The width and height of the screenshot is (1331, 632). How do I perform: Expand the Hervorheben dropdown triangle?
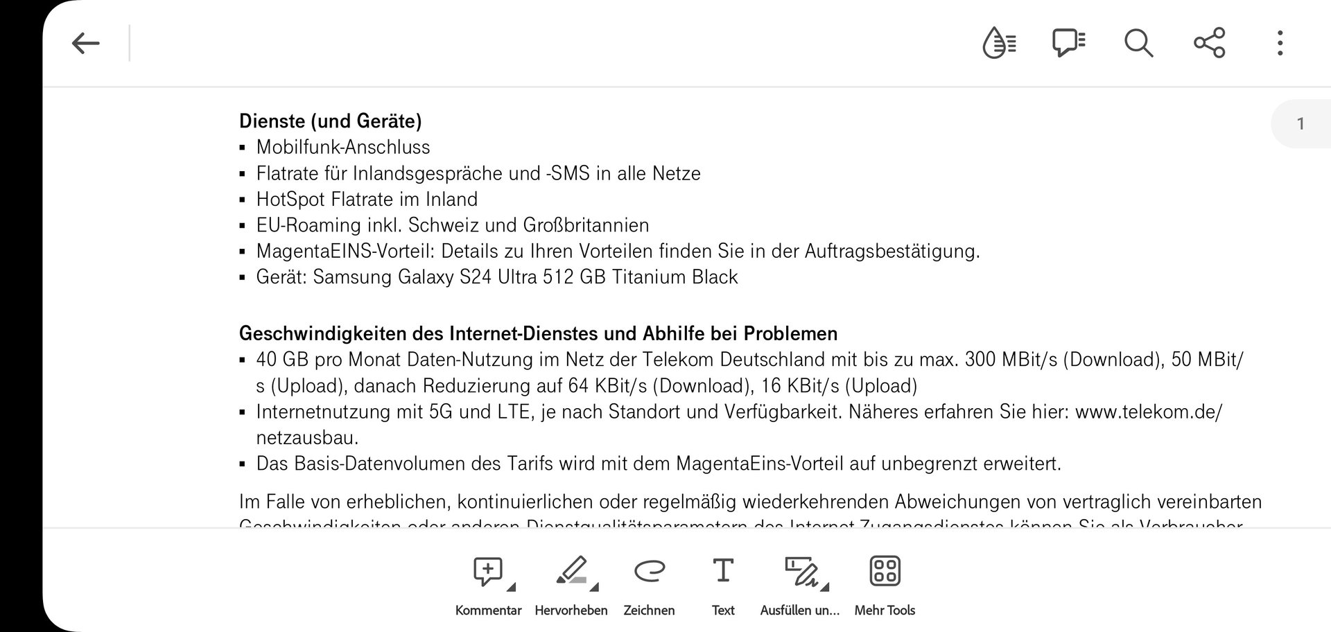pyautogui.click(x=594, y=588)
